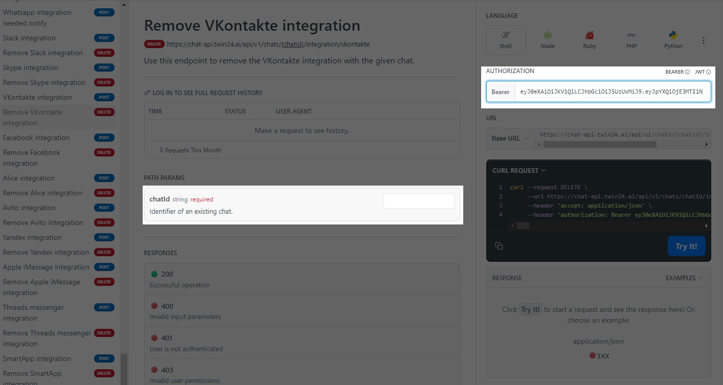Open the Examples dropdown
723x385 pixels.
point(684,278)
